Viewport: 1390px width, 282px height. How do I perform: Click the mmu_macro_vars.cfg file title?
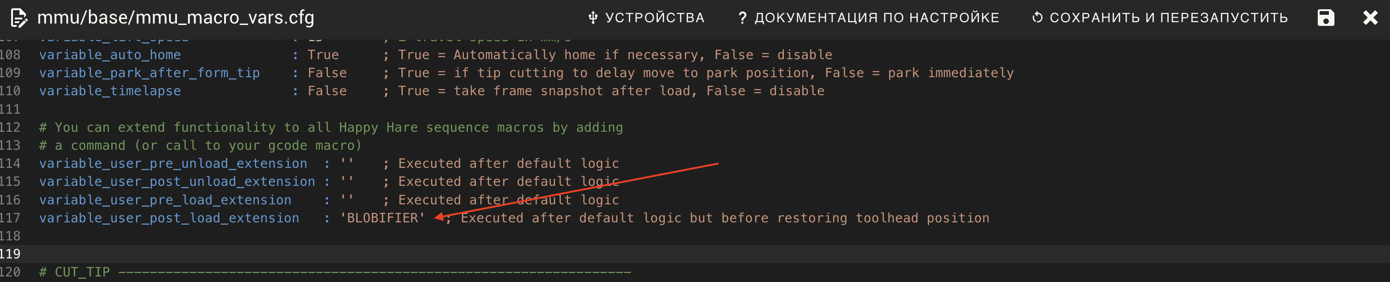tap(175, 18)
